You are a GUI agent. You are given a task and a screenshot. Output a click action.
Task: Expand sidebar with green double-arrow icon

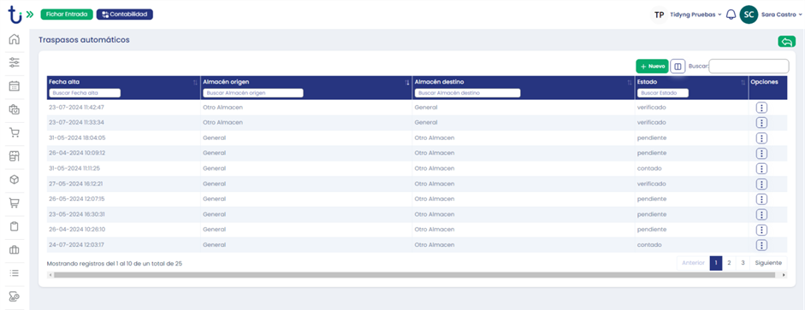[x=30, y=15]
